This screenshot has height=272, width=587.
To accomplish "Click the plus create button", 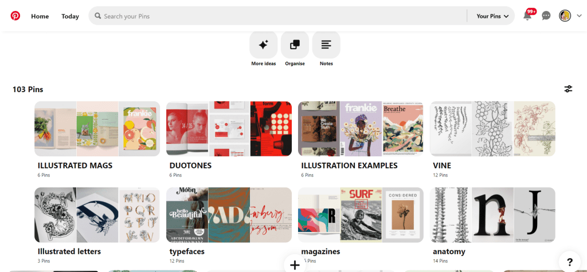I will (295, 265).
